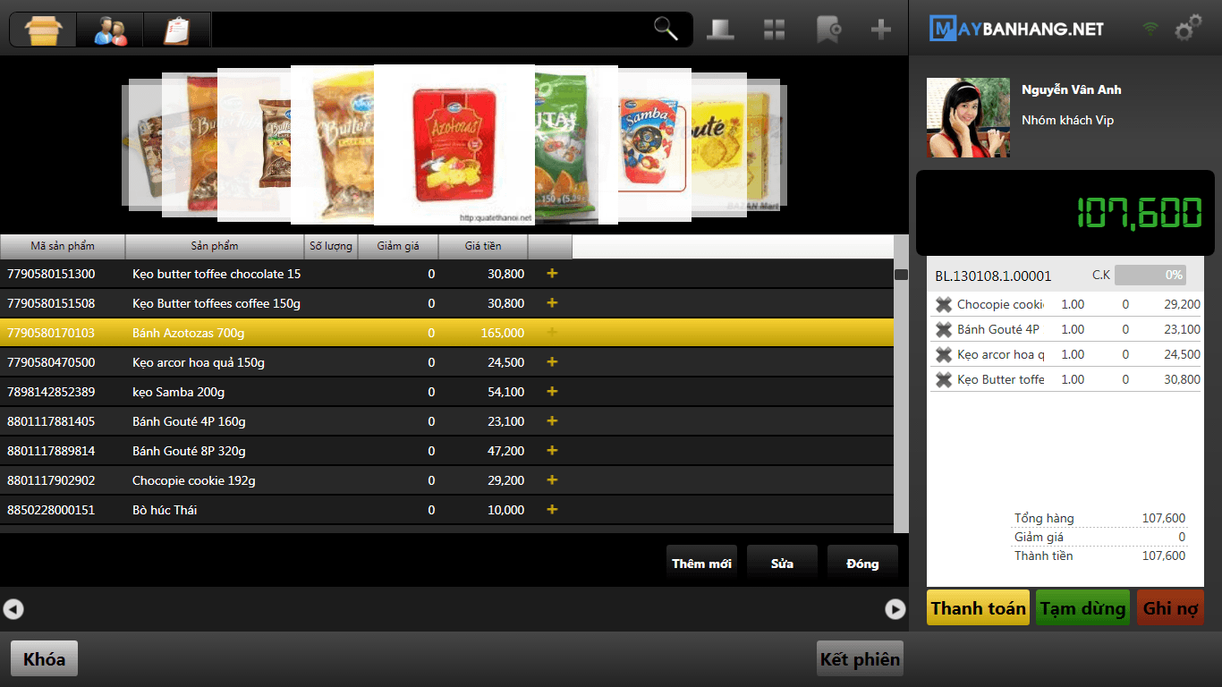1222x687 pixels.
Task: Open the products box tab icon
Action: tap(43, 30)
